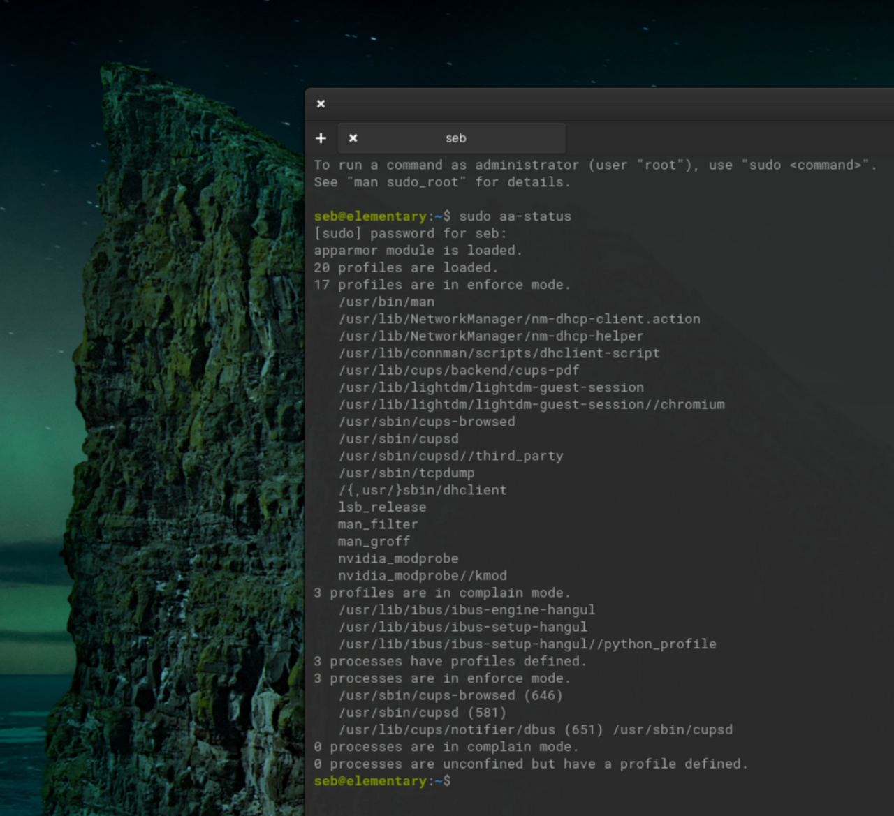The image size is (894, 816).
Task: Click the "3 profiles are in complain mode" line
Action: (442, 593)
